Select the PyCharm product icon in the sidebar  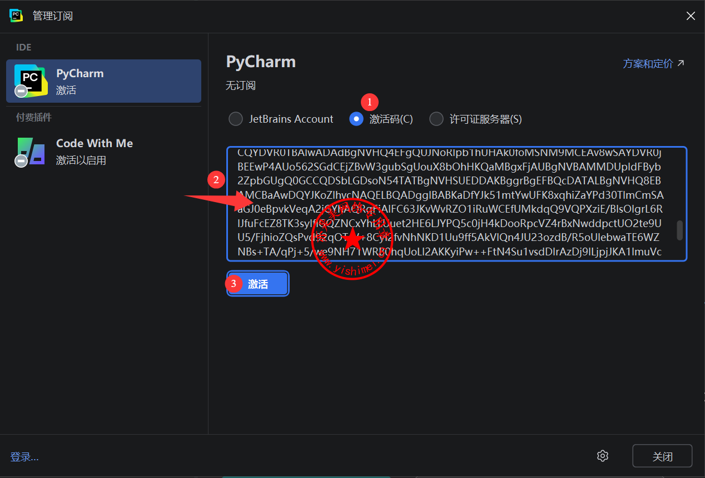[31, 80]
